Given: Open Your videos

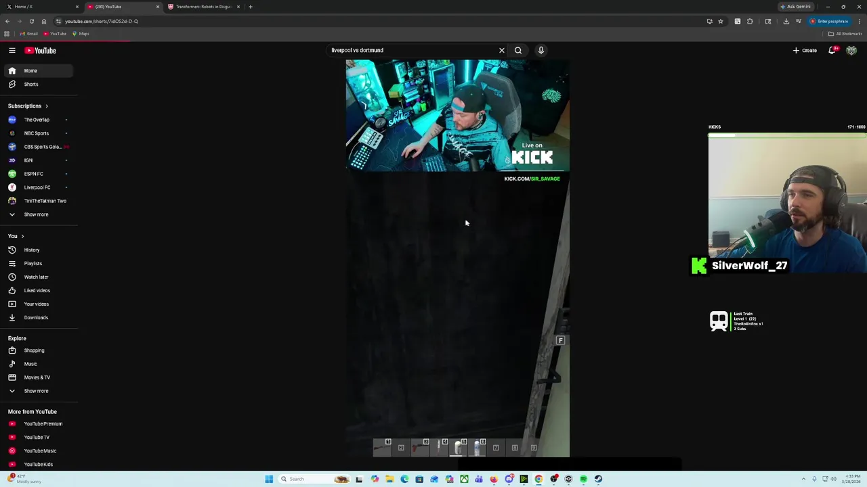Looking at the screenshot, I should pos(39,304).
